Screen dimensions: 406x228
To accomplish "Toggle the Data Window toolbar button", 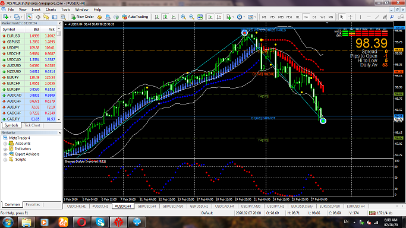I will click(38, 17).
